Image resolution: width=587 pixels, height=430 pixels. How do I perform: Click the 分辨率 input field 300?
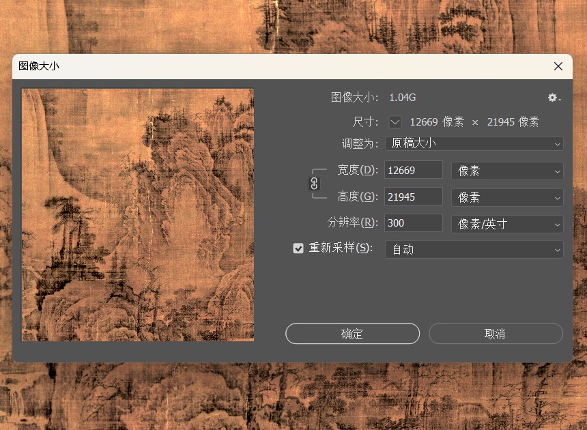coord(414,223)
